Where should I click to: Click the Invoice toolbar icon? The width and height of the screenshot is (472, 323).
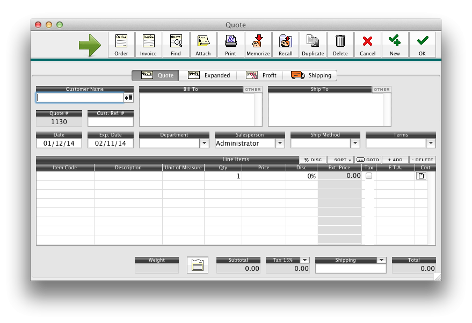[148, 45]
